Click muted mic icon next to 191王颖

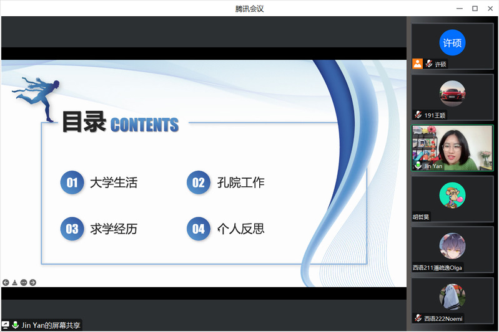point(418,115)
